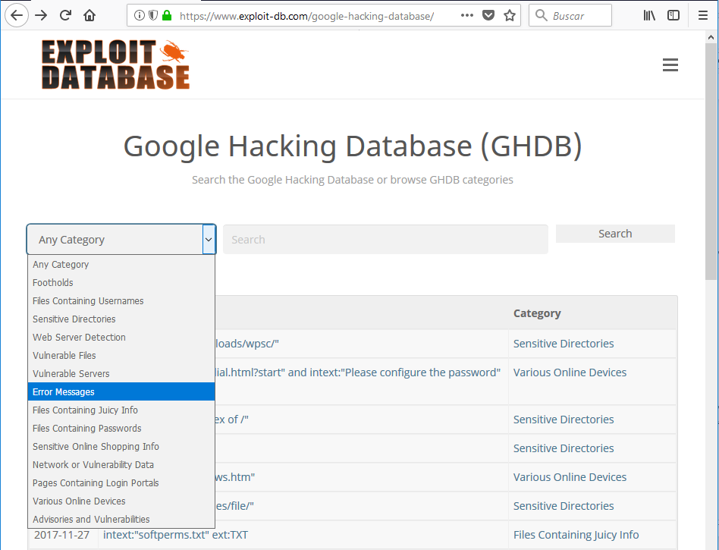
Task: Reload the current page
Action: pyautogui.click(x=66, y=15)
